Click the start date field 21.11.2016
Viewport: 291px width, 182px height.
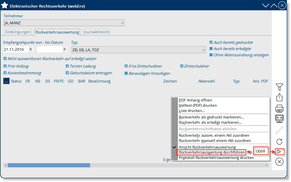16,49
